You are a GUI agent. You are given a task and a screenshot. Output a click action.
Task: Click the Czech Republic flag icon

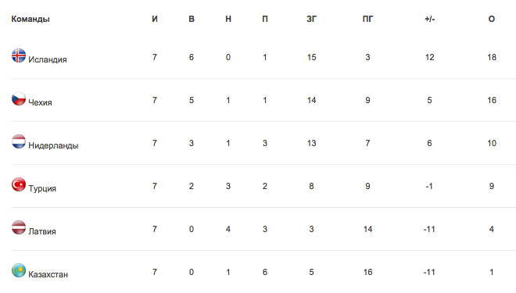point(19,98)
